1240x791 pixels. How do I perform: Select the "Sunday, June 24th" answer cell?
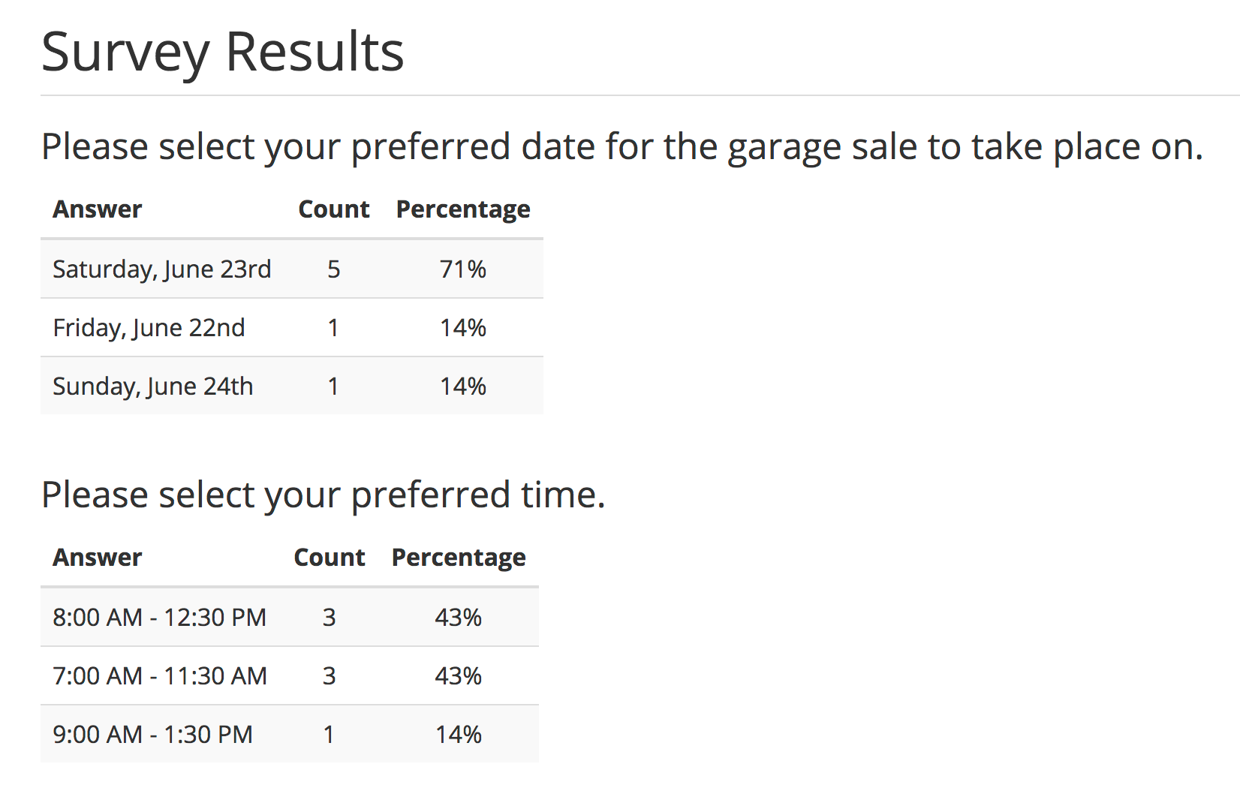152,386
